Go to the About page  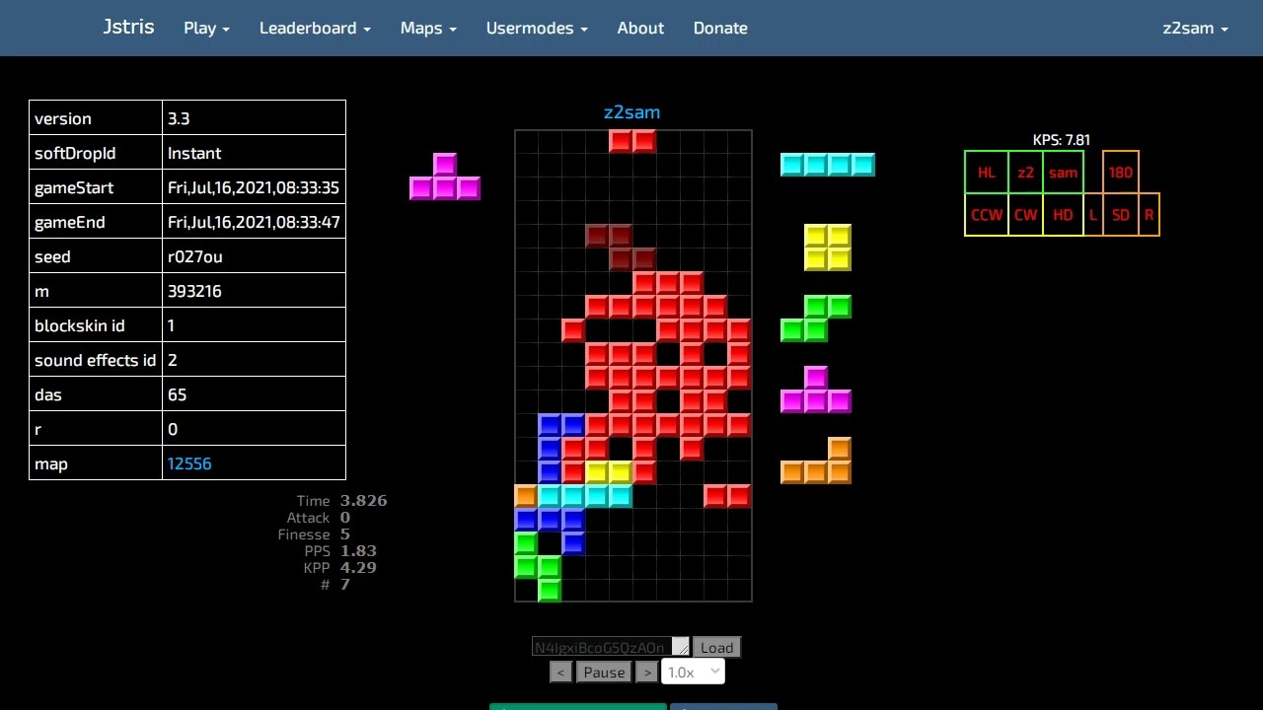click(640, 28)
